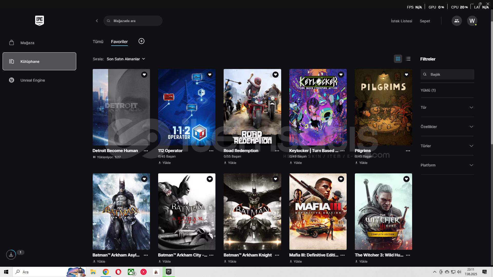Unfavorite Batman Arkham City heart
Image resolution: width=493 pixels, height=277 pixels.
tap(210, 179)
